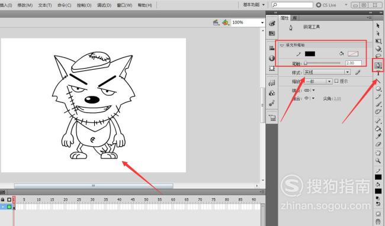Select the Eyedropper tool

tap(378, 136)
